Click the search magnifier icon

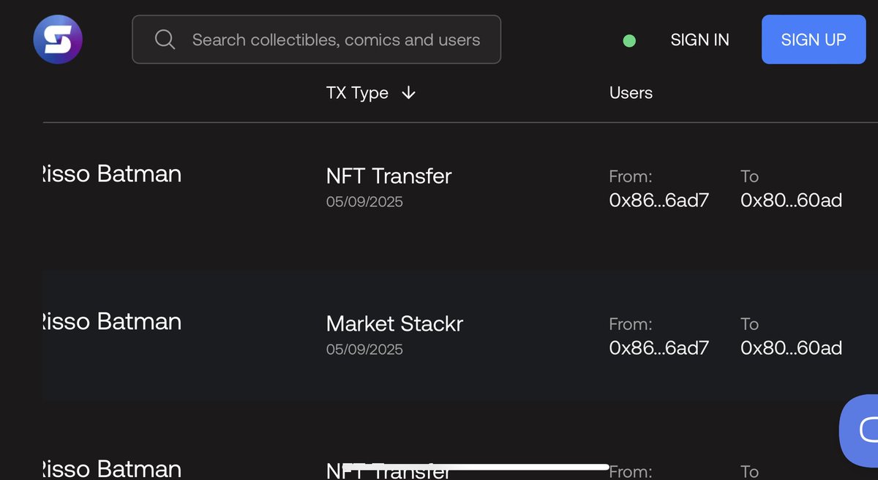pos(165,40)
